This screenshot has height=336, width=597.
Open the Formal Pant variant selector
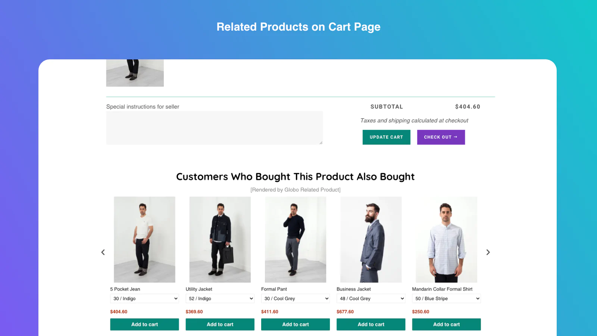[295, 299]
